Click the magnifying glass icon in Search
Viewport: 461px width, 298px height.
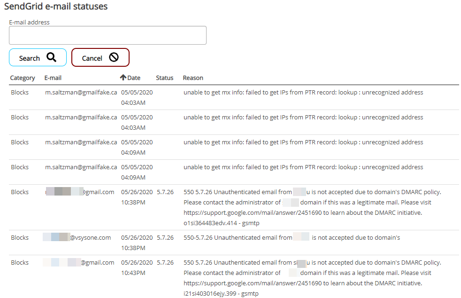[x=51, y=57]
